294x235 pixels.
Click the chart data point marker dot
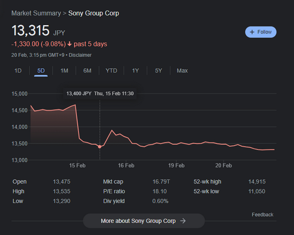(x=100, y=147)
